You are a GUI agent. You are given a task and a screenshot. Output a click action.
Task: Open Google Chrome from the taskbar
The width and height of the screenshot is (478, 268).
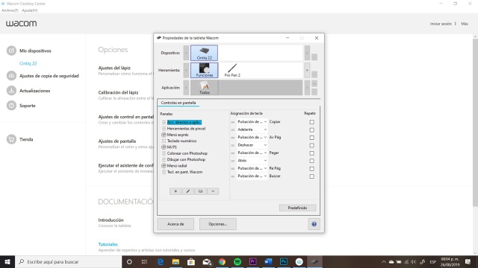[222, 261]
